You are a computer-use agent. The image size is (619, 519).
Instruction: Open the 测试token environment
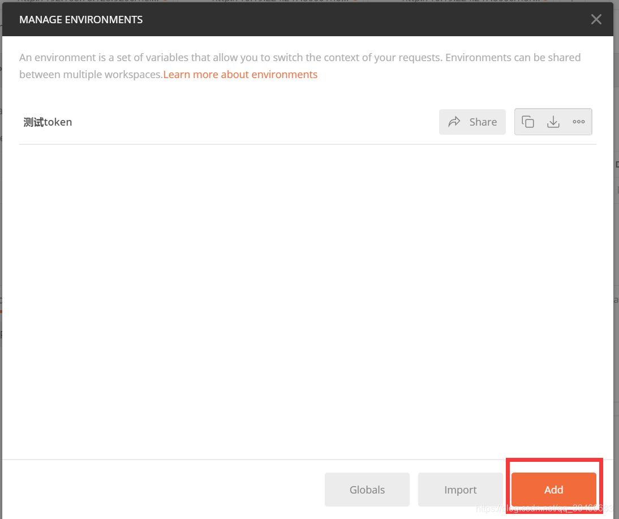coord(48,122)
